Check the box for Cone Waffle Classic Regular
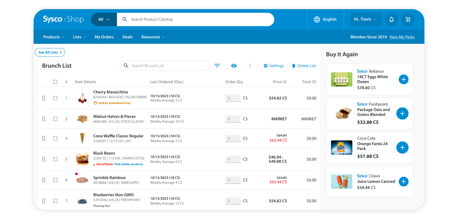Screen dimensions: 458x219 [55, 138]
